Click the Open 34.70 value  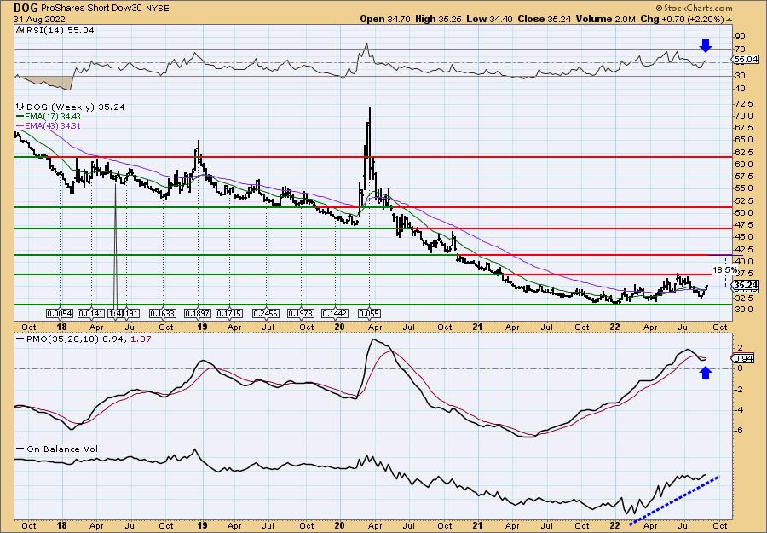coord(386,19)
